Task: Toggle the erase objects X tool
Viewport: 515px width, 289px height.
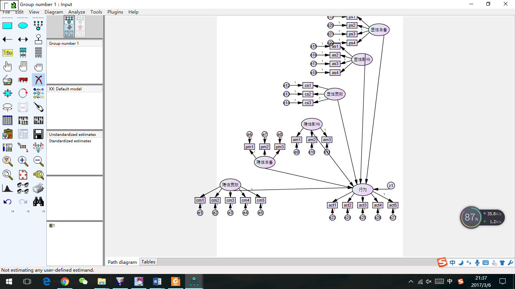Action: pyautogui.click(x=38, y=80)
